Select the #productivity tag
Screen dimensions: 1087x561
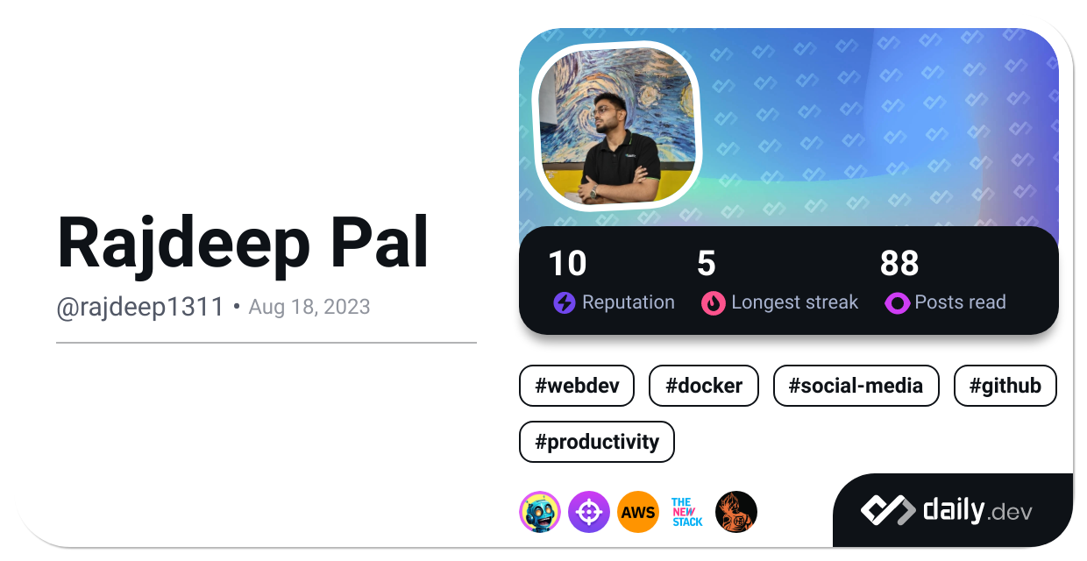[x=597, y=442]
